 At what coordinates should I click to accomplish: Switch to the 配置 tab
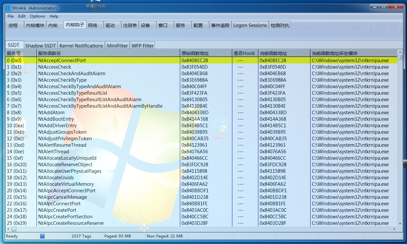pyautogui.click(x=200, y=25)
